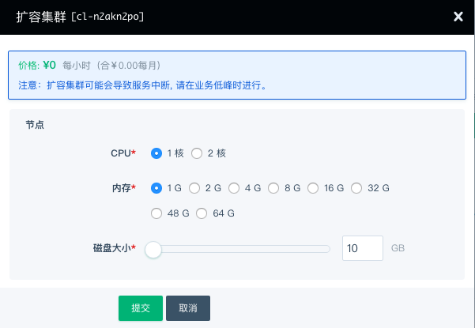The width and height of the screenshot is (475, 328).
Task: Focus the disk size GB input field
Action: tap(362, 248)
